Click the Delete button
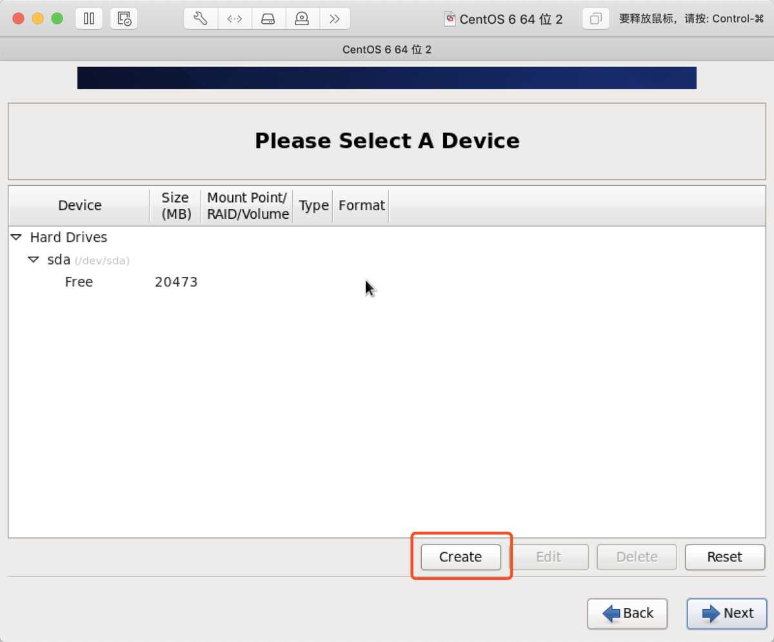Viewport: 774px width, 642px height. coord(637,557)
